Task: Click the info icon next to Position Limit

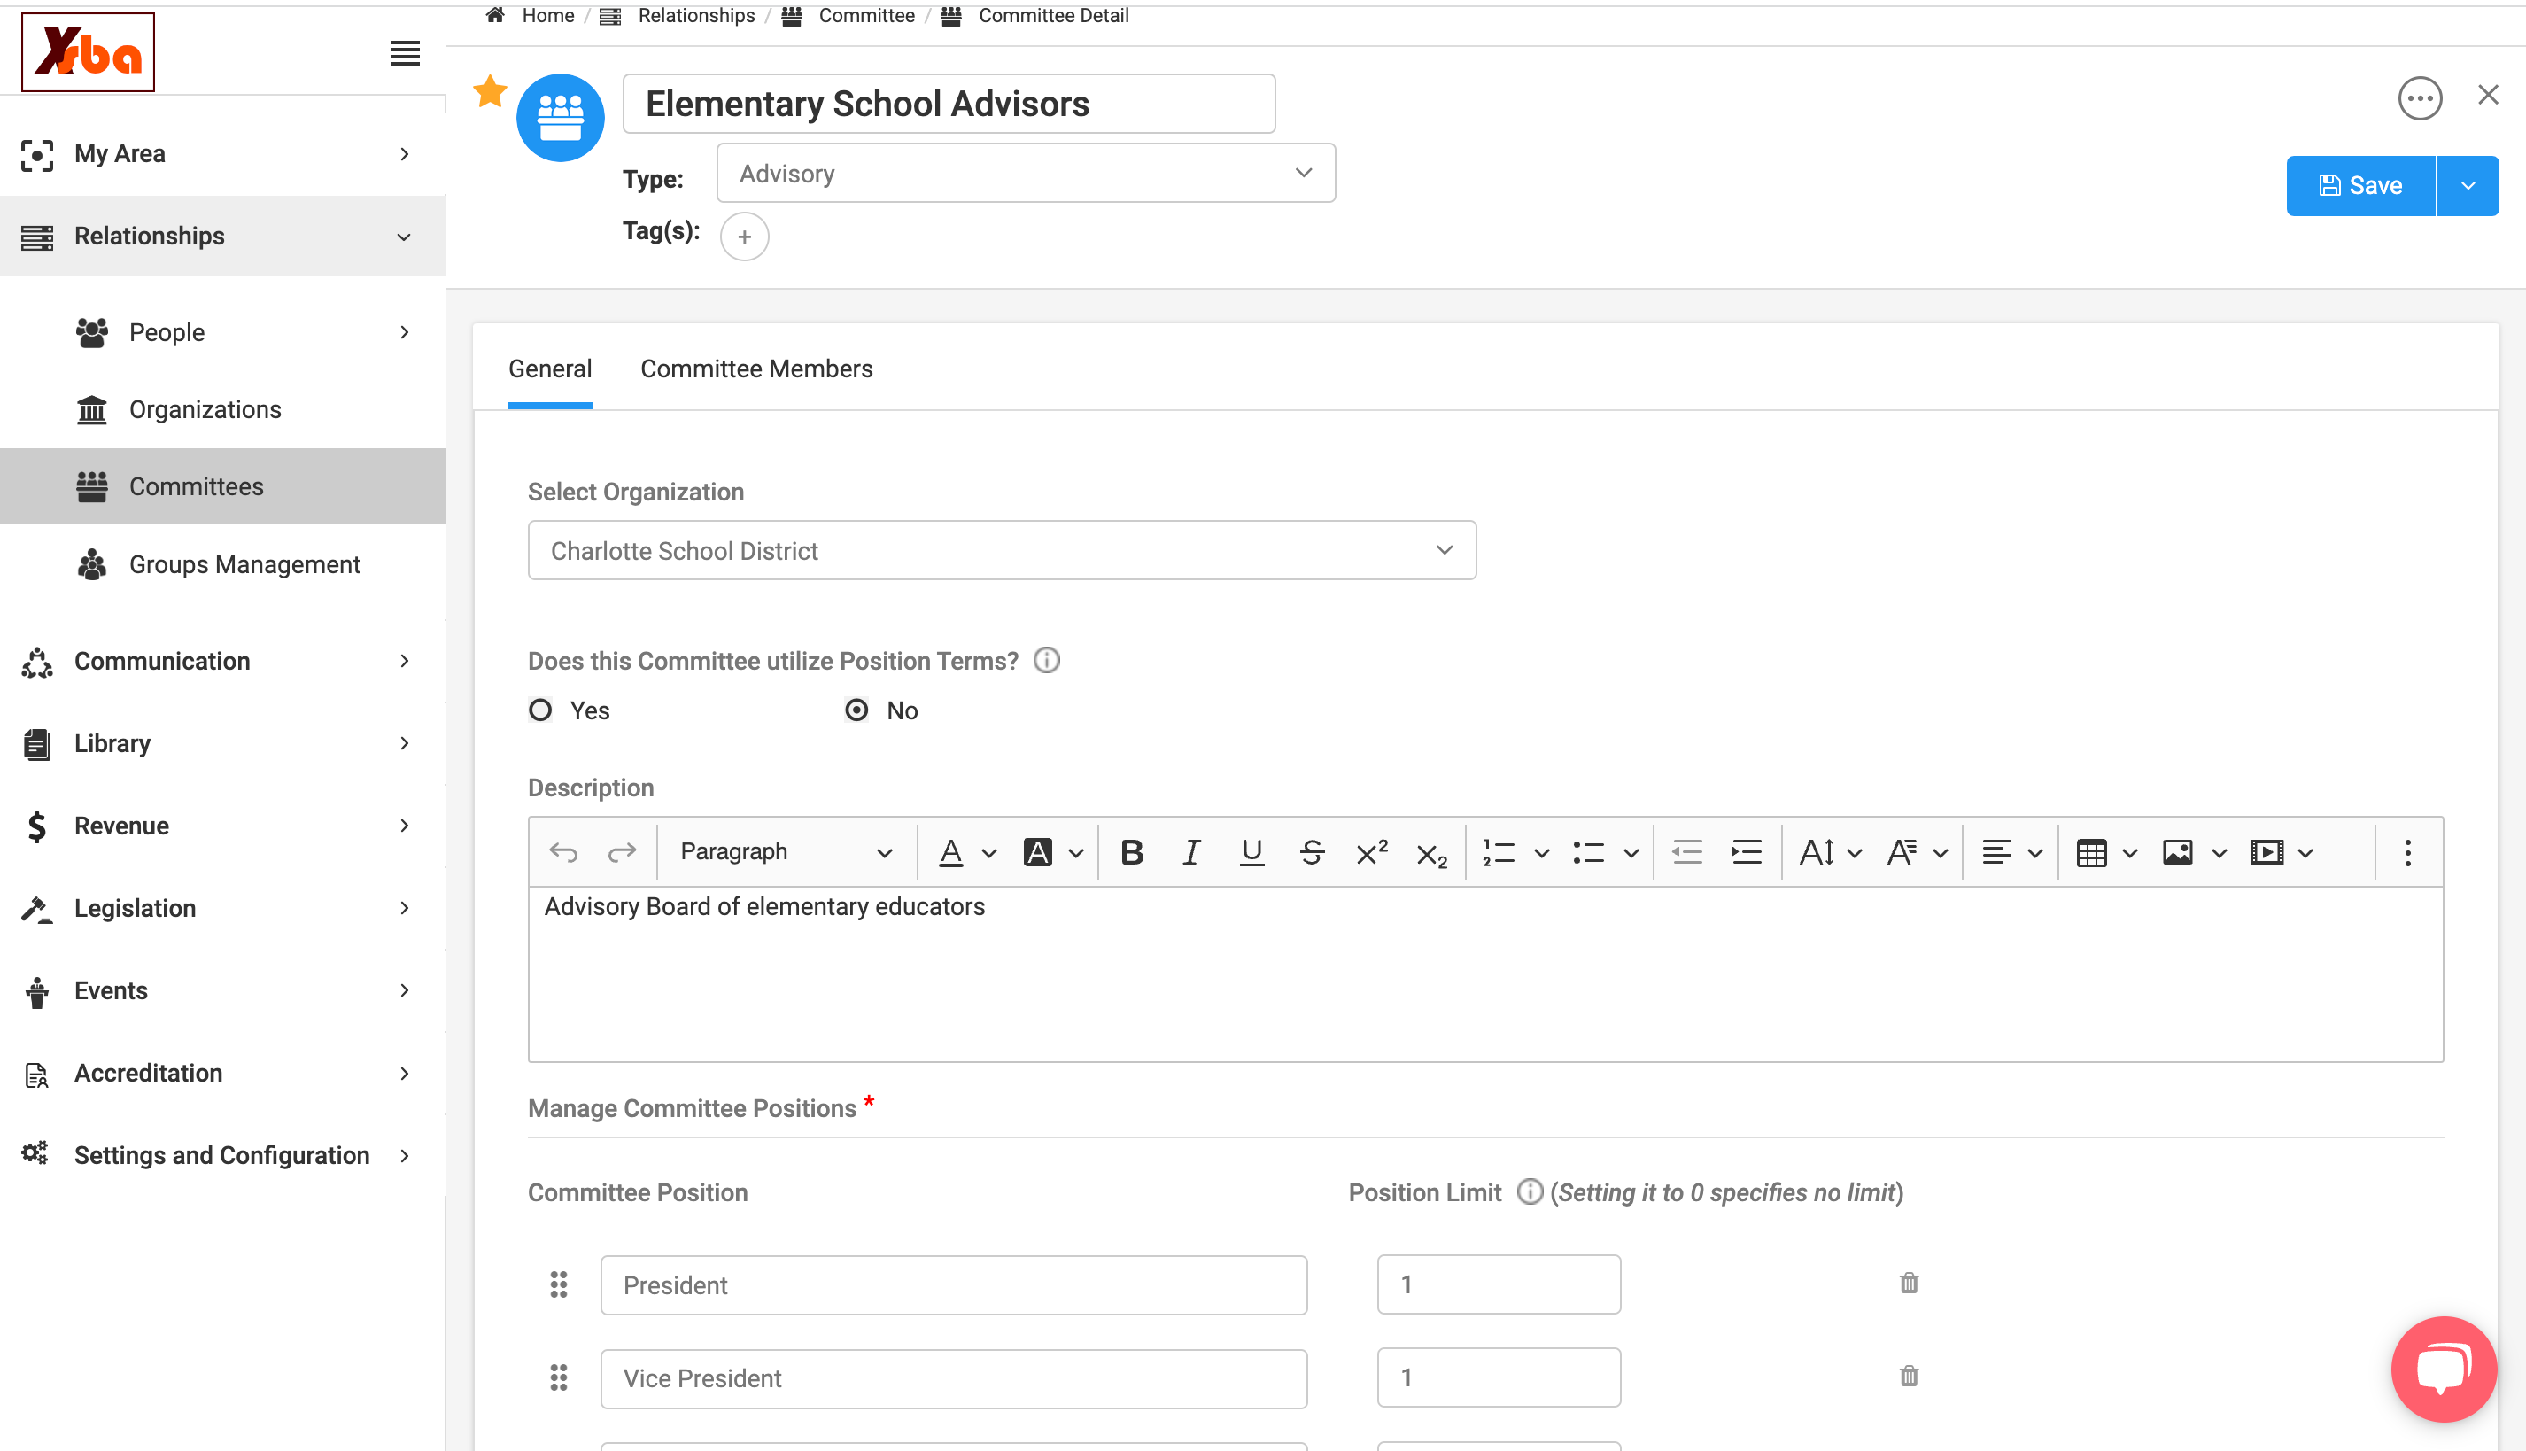Action: [x=1530, y=1192]
